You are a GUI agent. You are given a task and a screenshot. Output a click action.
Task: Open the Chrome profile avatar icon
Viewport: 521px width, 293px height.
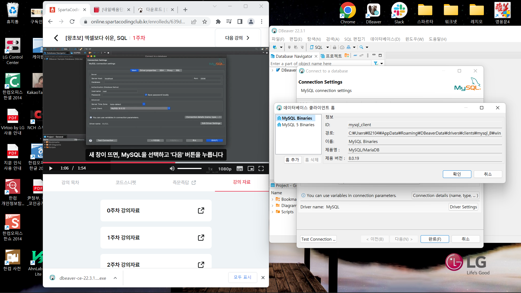(x=251, y=21)
